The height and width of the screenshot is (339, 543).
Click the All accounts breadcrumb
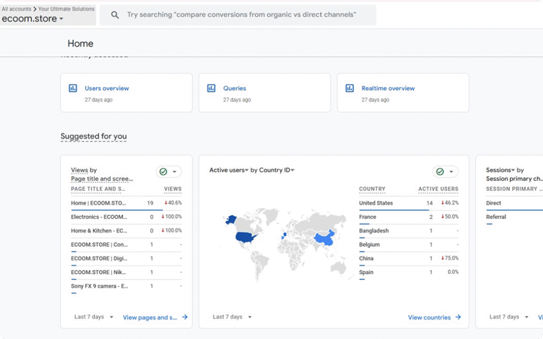tap(16, 9)
